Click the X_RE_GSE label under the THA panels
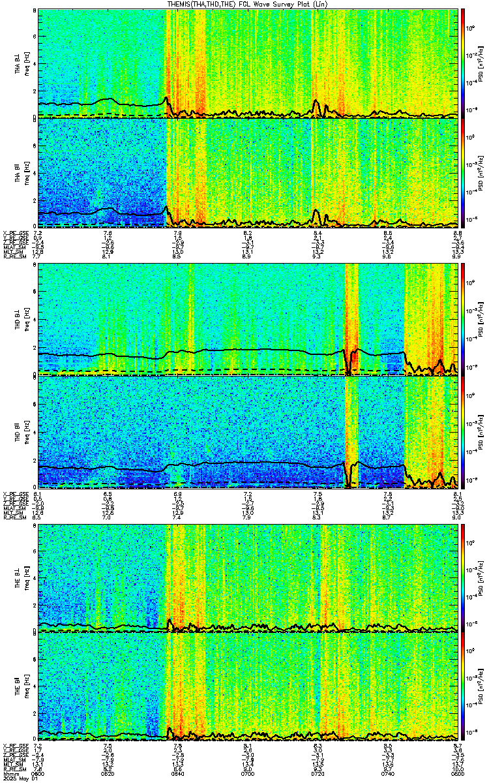 [14, 232]
